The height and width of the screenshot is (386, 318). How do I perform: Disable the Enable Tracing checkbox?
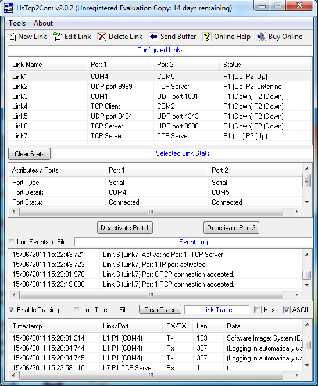point(11,310)
